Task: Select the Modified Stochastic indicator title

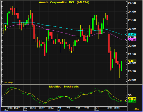Action: (64, 86)
